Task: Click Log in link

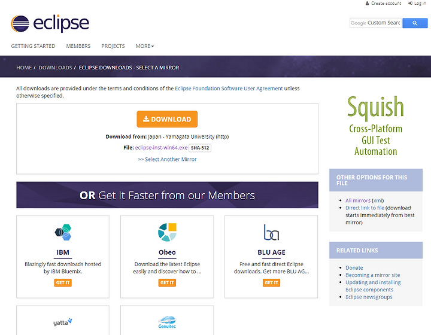Action: 417,4
